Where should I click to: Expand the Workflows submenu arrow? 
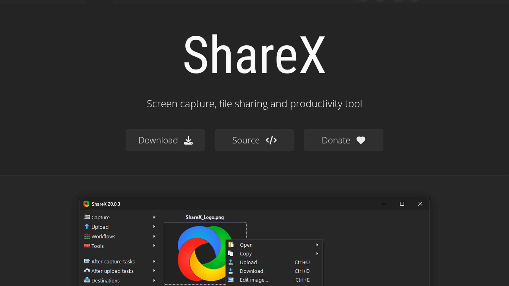(154, 236)
